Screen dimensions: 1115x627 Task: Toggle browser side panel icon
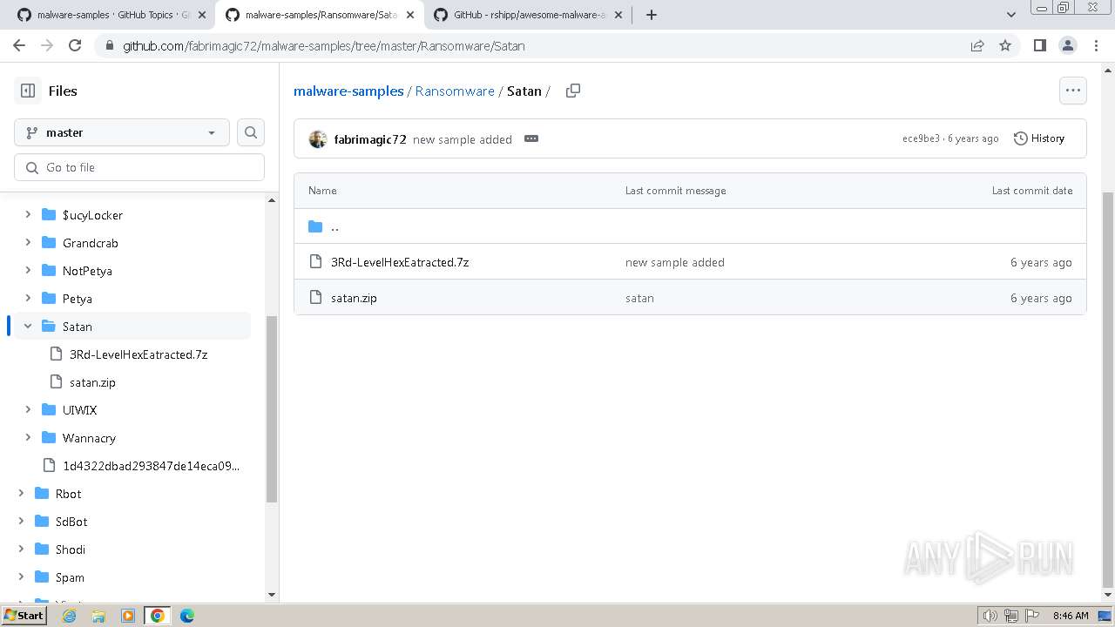[x=1039, y=45]
